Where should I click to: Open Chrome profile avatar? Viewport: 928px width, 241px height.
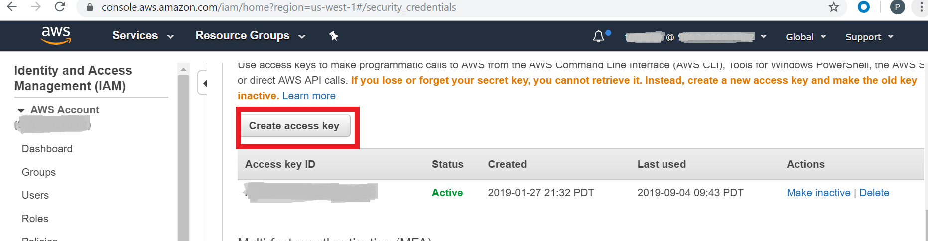pyautogui.click(x=897, y=7)
